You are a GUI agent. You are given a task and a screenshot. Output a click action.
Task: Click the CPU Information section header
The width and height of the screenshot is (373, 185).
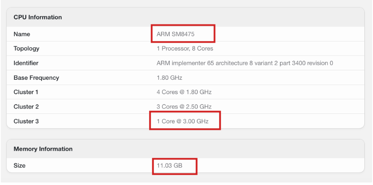37,17
